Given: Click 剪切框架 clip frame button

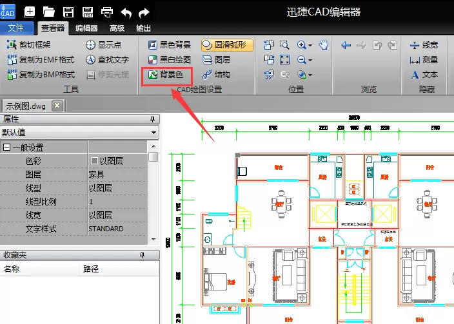Looking at the screenshot, I should pyautogui.click(x=28, y=45).
